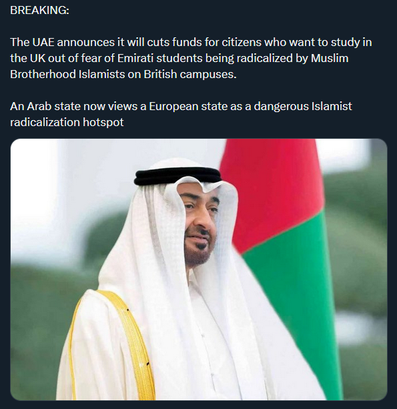The image size is (397, 409).
Task: Click the phrase "Muslim Brotherhood Islamists"
Action: click(179, 66)
